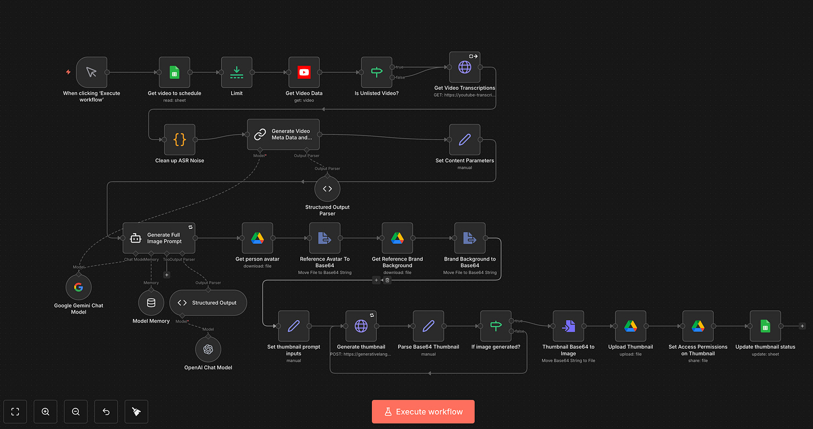
Task: Open the 'Structured Output Parser' circle node
Action: tap(327, 189)
